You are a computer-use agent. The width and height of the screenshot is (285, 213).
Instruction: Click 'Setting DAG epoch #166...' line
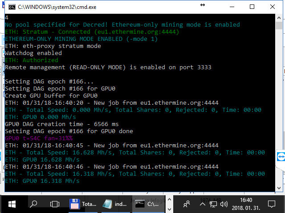[x=49, y=82]
